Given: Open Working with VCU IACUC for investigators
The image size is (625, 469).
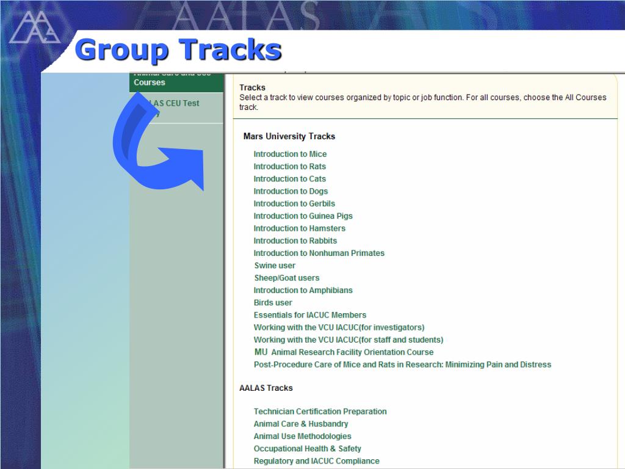Looking at the screenshot, I should (x=339, y=327).
